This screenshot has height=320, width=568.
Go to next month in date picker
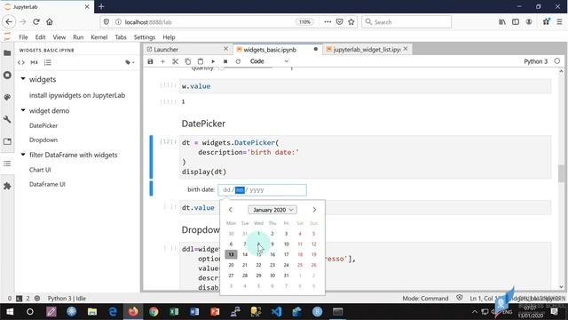coord(314,210)
